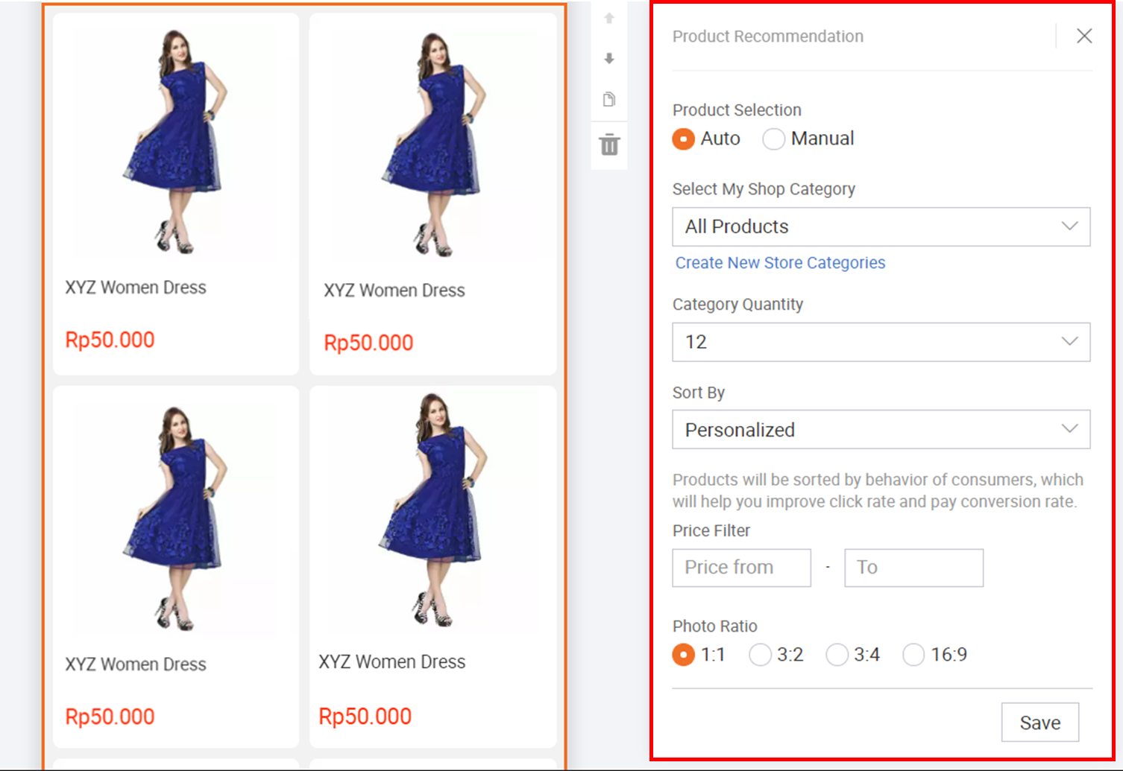
Task: Expand the Category Quantity dropdown showing 12
Action: click(x=881, y=342)
